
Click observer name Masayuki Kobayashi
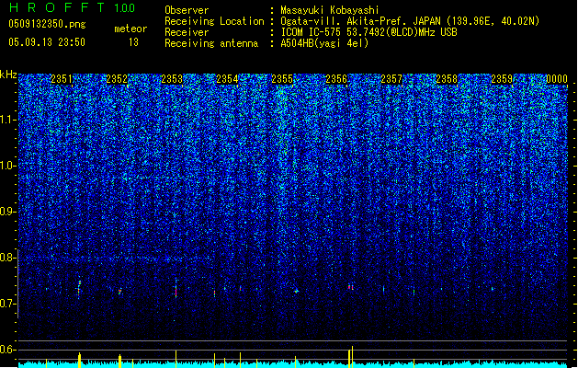click(330, 10)
